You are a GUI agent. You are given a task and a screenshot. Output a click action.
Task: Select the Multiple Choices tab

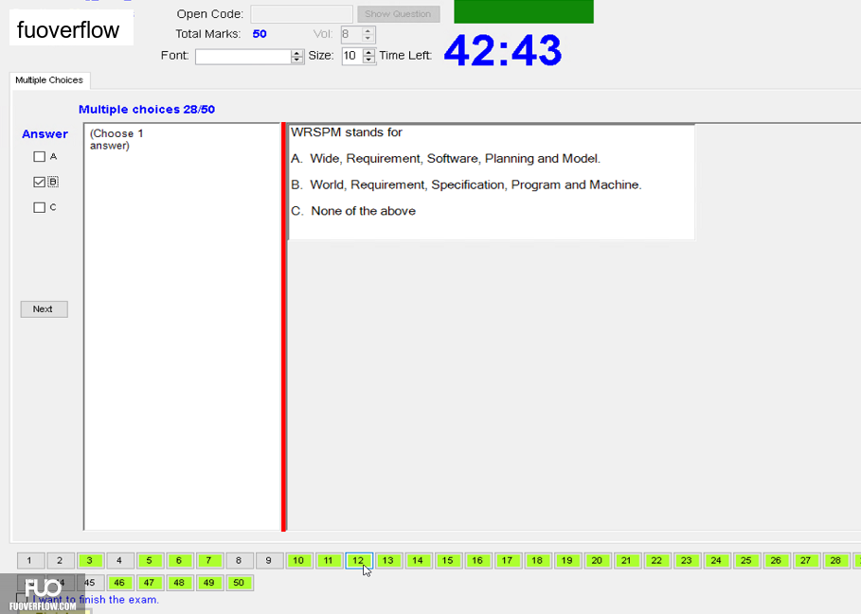(x=49, y=80)
